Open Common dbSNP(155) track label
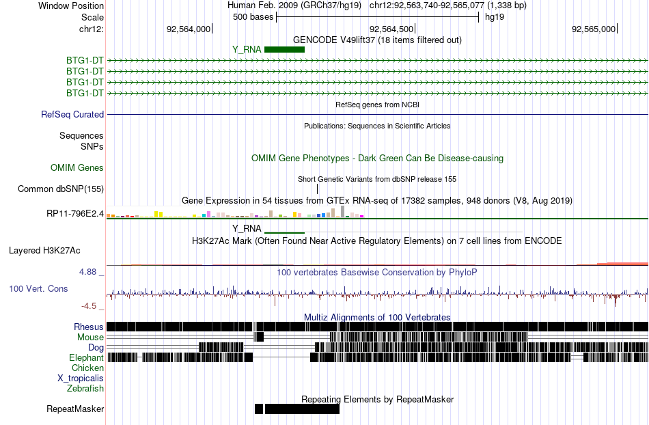Image resolution: width=649 pixels, height=425 pixels. [61, 189]
